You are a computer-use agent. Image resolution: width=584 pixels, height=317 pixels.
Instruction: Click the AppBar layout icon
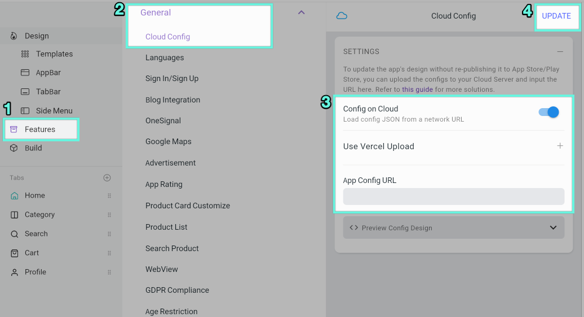pyautogui.click(x=25, y=73)
